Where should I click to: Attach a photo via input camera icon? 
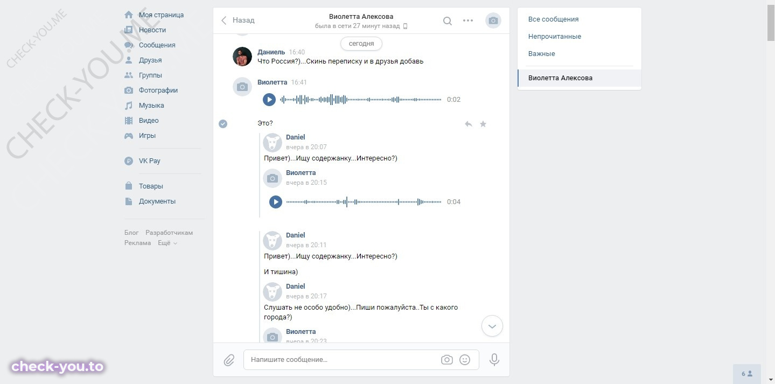[x=447, y=360]
